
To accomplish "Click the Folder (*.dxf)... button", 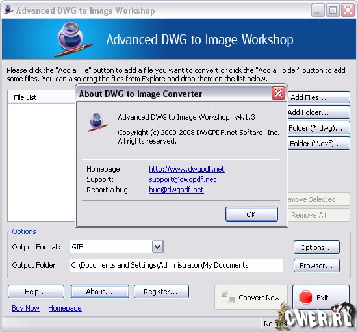I will tap(319, 144).
